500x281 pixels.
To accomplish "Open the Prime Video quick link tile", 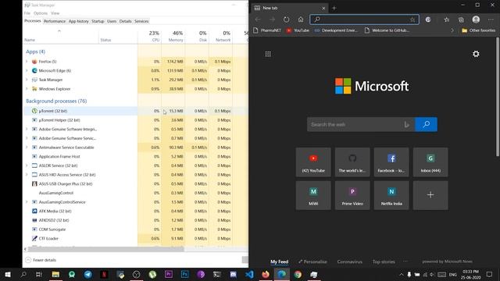I will pyautogui.click(x=352, y=195).
